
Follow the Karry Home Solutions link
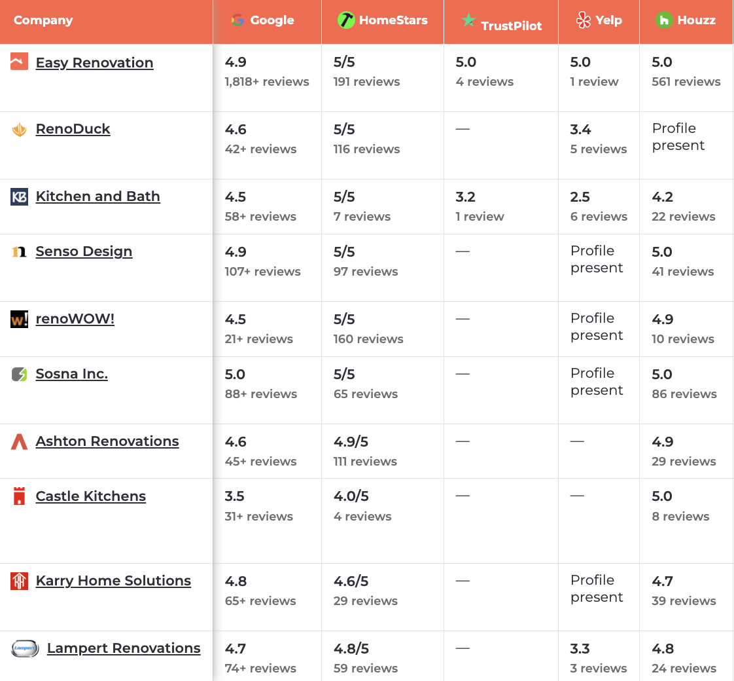(113, 581)
